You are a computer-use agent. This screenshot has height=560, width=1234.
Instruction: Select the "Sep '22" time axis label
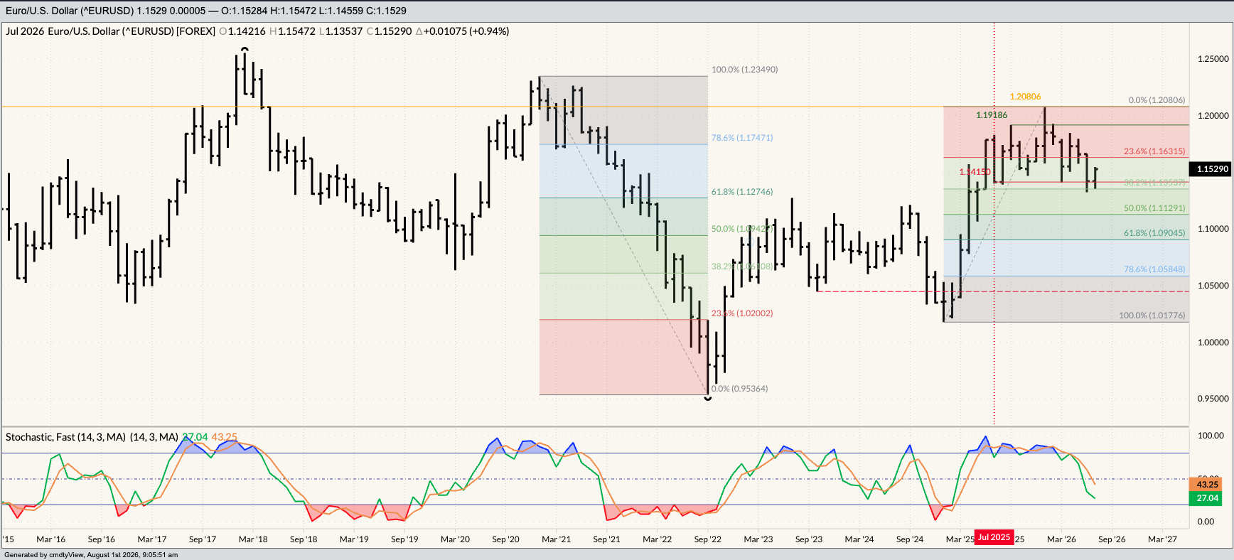point(707,539)
